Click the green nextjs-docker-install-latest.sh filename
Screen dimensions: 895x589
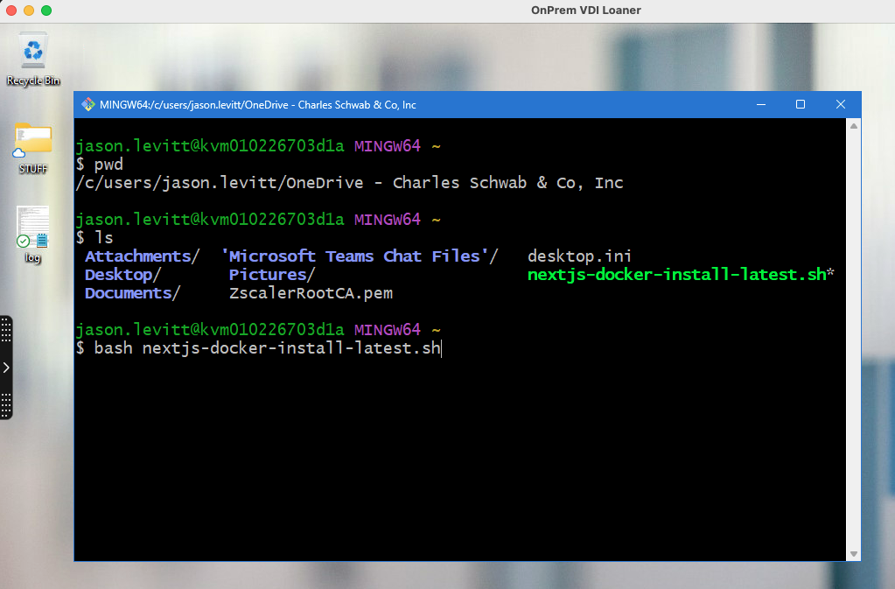click(678, 274)
